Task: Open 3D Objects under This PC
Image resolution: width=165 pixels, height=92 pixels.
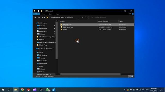Action: [x=43, y=55]
